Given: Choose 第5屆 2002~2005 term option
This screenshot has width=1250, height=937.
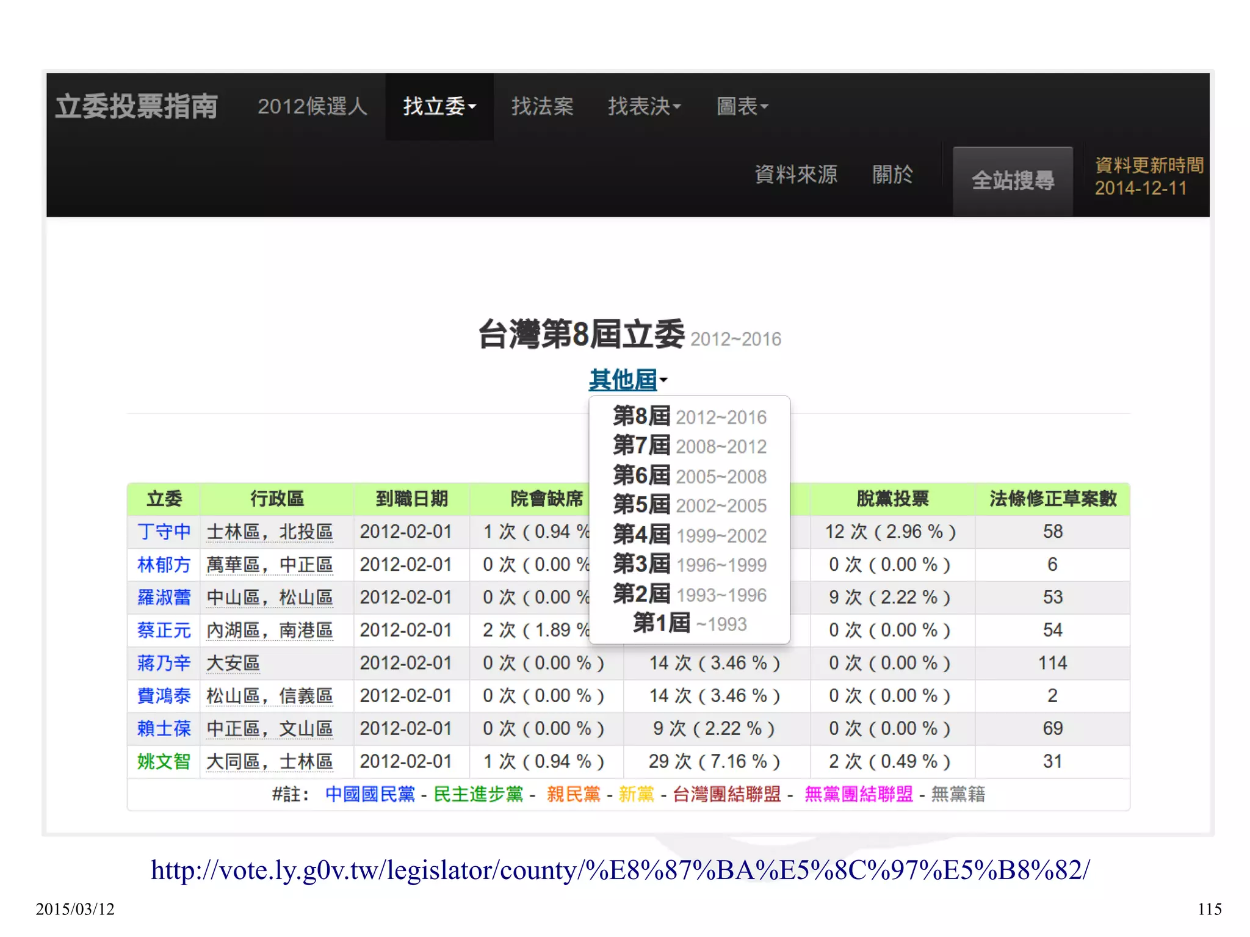Looking at the screenshot, I should coord(689,505).
